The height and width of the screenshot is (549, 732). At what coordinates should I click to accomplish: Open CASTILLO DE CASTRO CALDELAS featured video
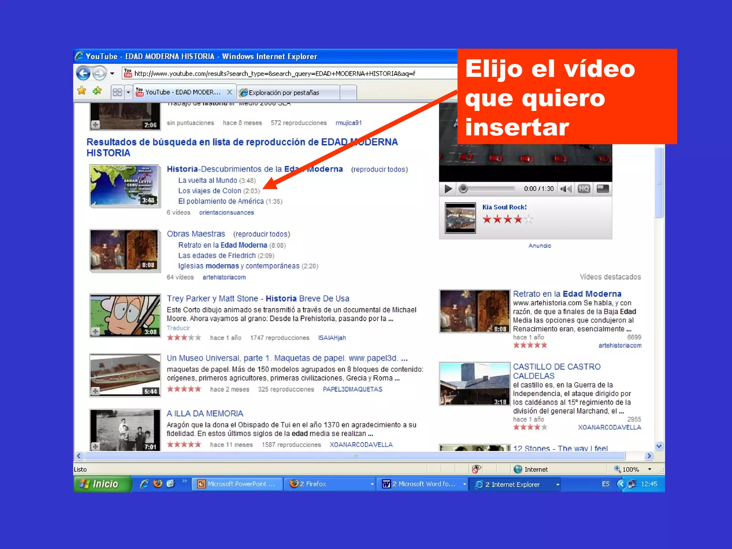click(557, 371)
